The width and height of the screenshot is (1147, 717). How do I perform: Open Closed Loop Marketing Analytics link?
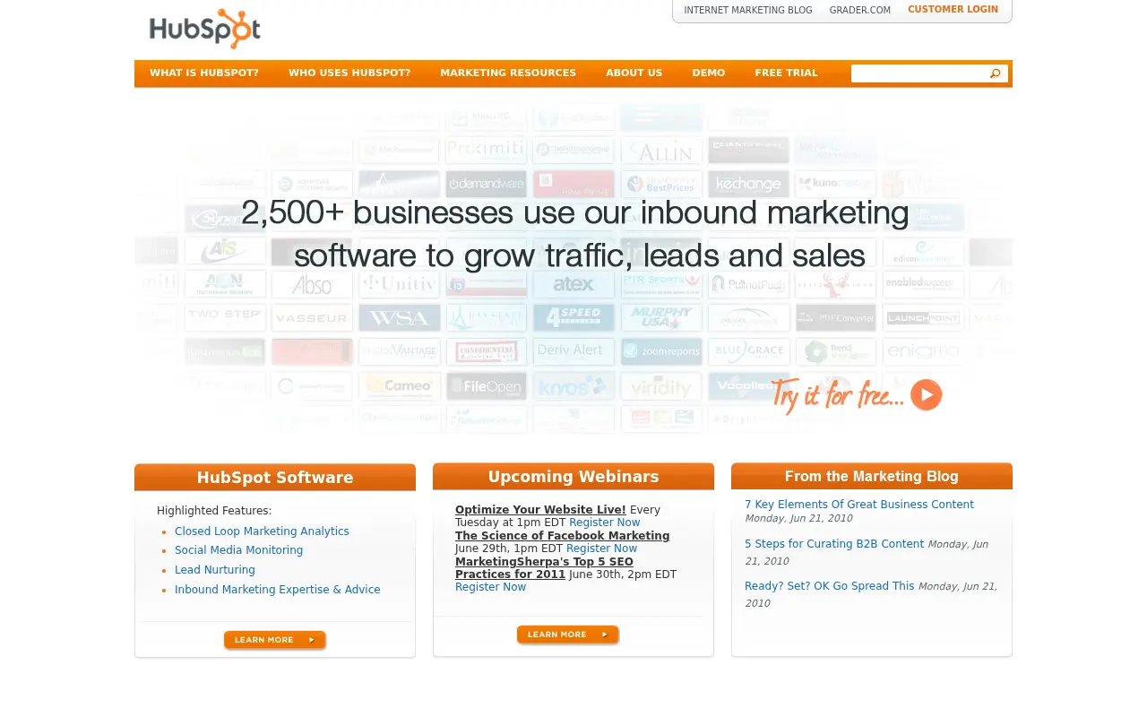(262, 531)
